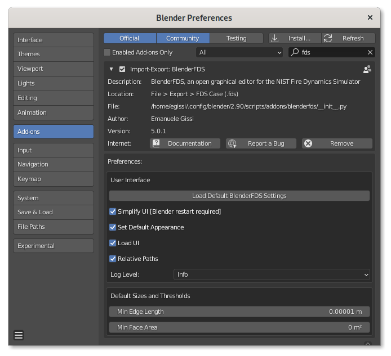Click the BlenderFDS description text
Screen dimensions: 391x356
(256, 82)
